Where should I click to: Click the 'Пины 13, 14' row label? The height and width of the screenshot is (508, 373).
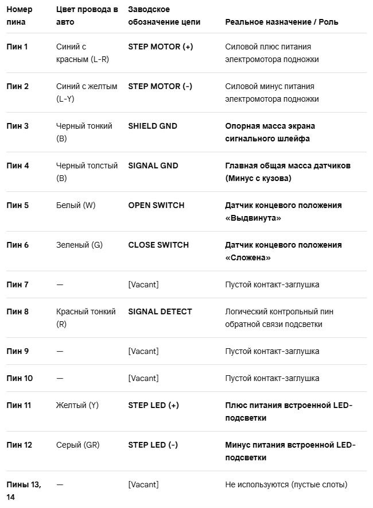tap(24, 491)
